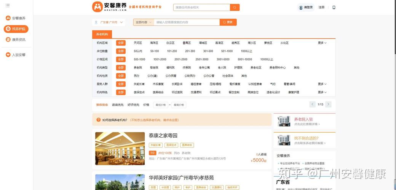
Task: Filter institution type 养老照料中心
Action: pyautogui.click(x=278, y=68)
